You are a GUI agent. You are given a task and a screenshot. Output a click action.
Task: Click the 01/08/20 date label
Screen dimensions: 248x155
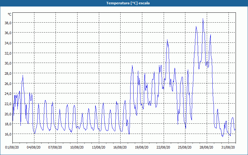[12, 148]
